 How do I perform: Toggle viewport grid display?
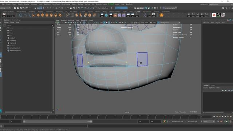[84, 23]
